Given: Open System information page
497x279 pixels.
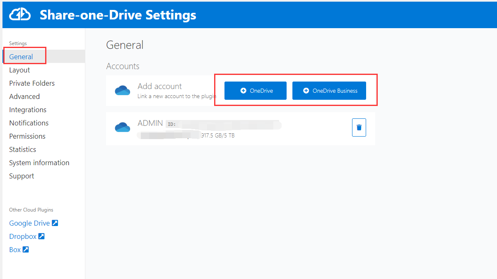Looking at the screenshot, I should (39, 163).
